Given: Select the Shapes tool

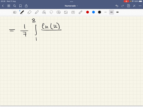Looking at the screenshot, I should point(44,12).
